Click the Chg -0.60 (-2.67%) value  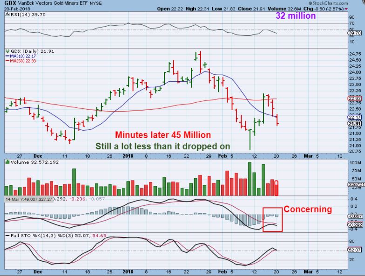[324, 9]
